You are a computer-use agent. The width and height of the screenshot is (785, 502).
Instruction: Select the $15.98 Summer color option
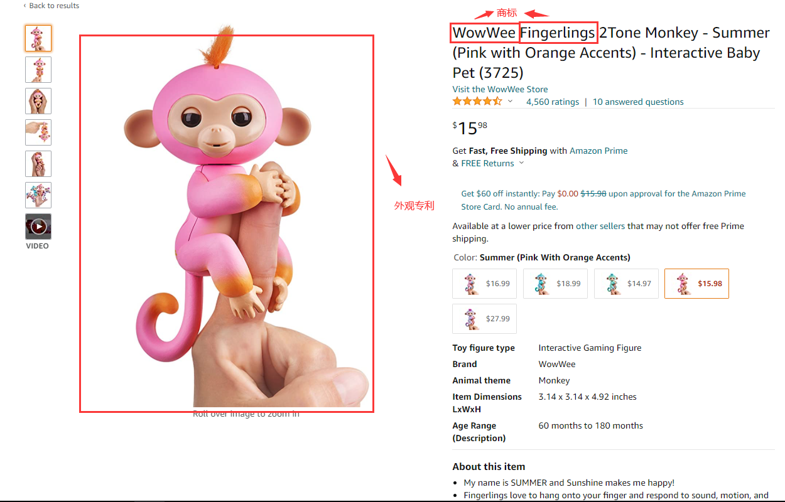[697, 284]
